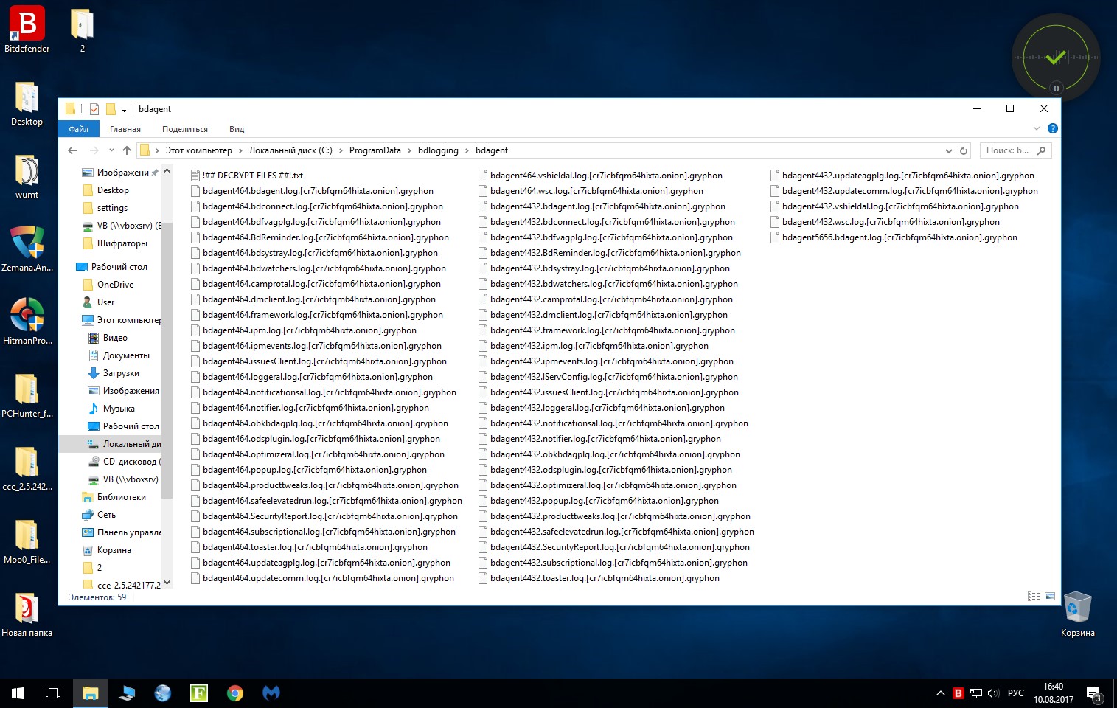Viewport: 1117px width, 708px height.
Task: Click the navigation pane scroll down arrow
Action: [x=167, y=583]
